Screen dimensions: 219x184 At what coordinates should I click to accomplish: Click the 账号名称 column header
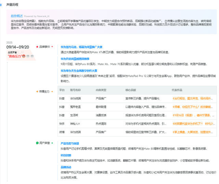click(75, 90)
